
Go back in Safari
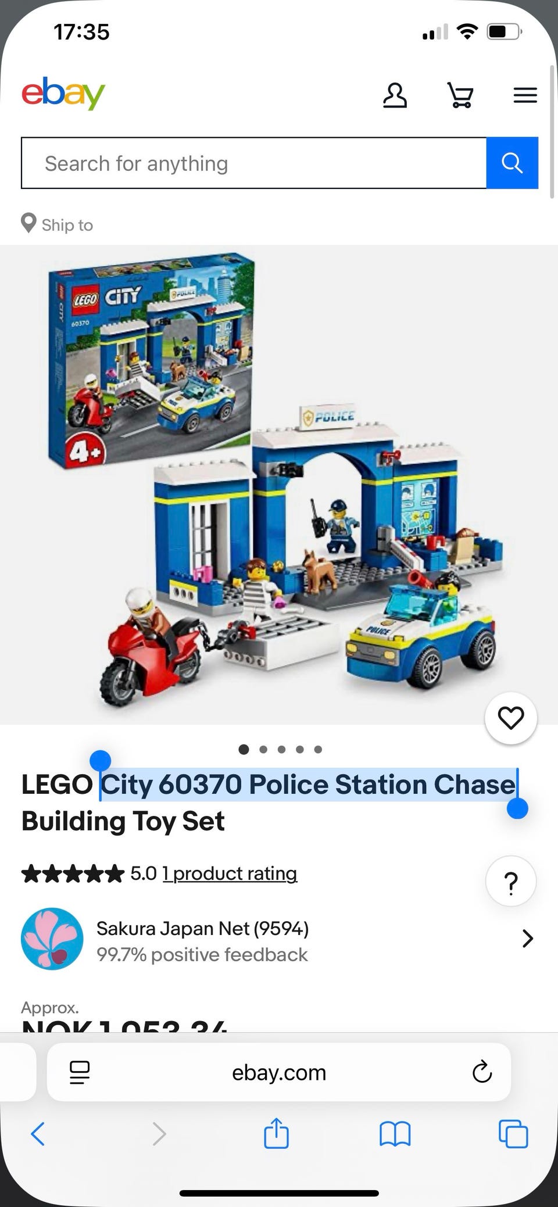click(x=38, y=1133)
